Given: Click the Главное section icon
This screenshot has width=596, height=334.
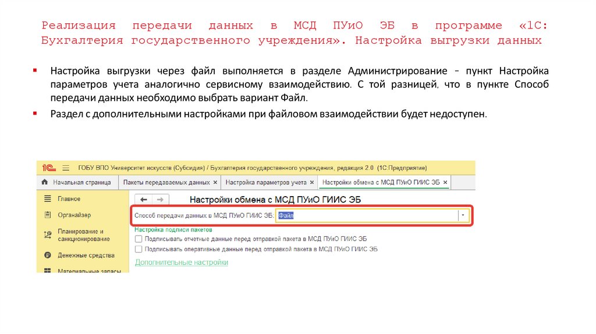Looking at the screenshot, I should point(48,199).
